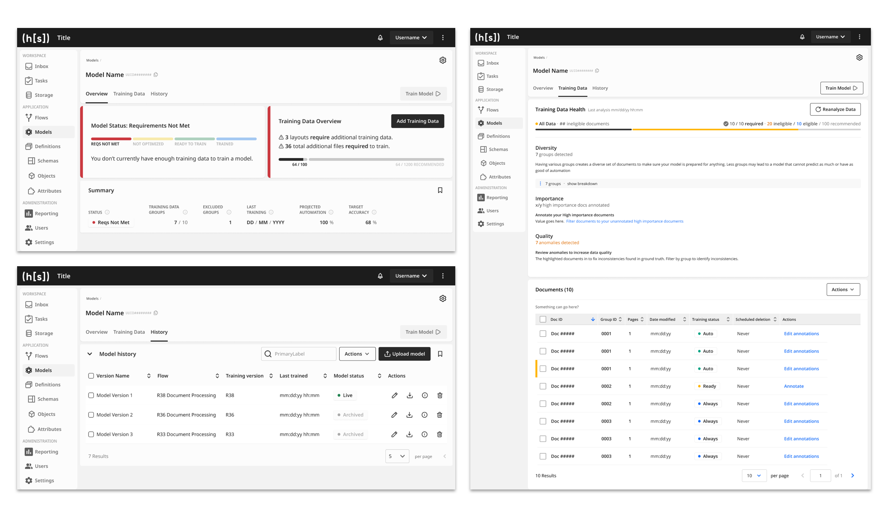Download Model Version 2
Screen dimensions: 888x517
click(x=409, y=415)
